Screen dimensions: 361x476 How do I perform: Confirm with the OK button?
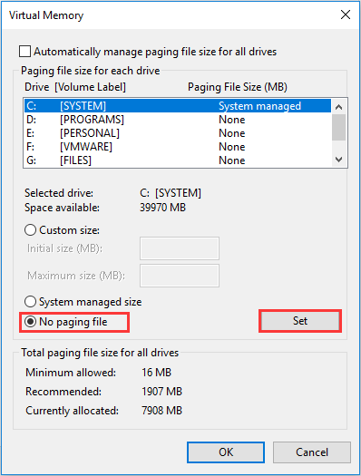[x=226, y=452]
